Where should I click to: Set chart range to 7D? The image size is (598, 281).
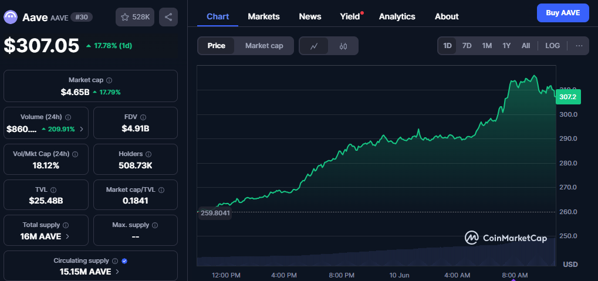pyautogui.click(x=467, y=46)
